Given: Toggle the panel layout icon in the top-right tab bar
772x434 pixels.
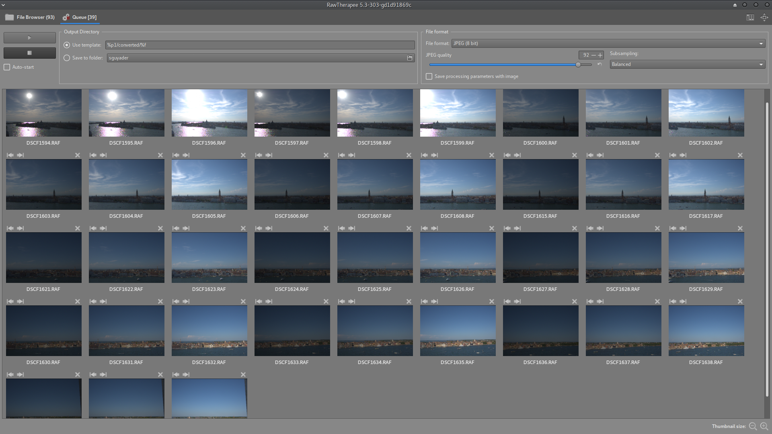Looking at the screenshot, I should pyautogui.click(x=750, y=17).
